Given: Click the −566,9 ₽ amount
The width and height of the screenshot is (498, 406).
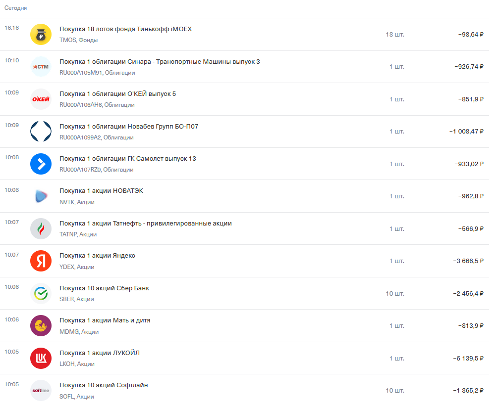Looking at the screenshot, I should coord(471,228).
